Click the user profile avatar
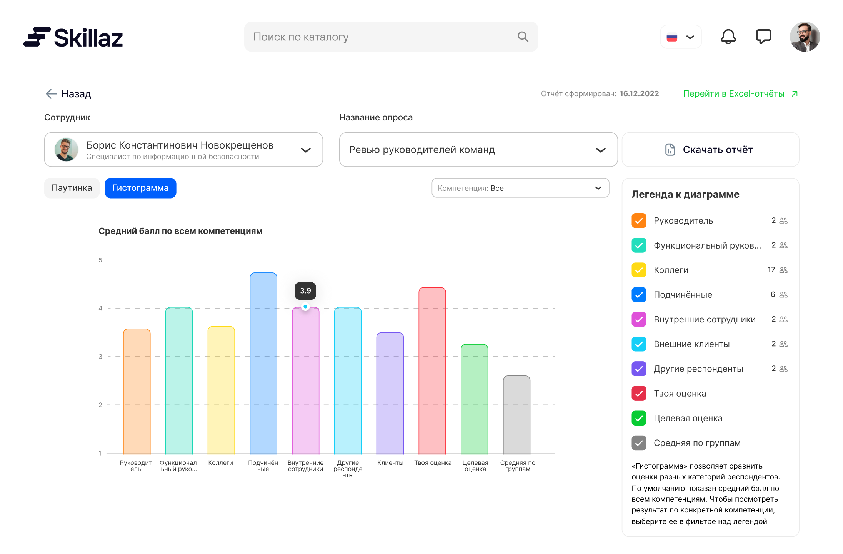 point(805,37)
